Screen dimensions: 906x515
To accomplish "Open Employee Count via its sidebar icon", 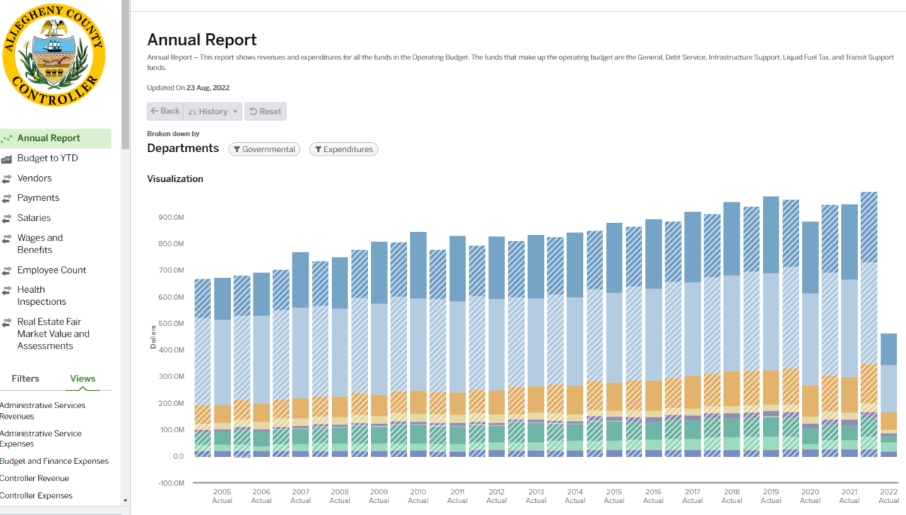I will tap(6, 270).
